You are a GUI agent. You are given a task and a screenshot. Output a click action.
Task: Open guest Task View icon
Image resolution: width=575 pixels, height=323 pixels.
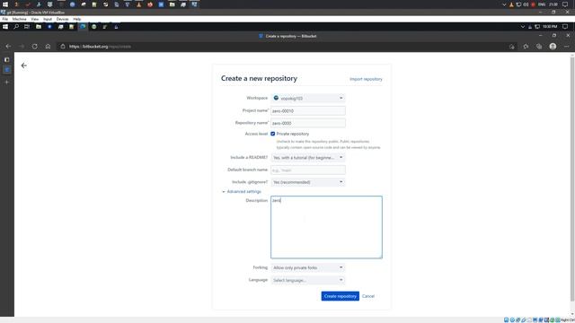[27, 27]
